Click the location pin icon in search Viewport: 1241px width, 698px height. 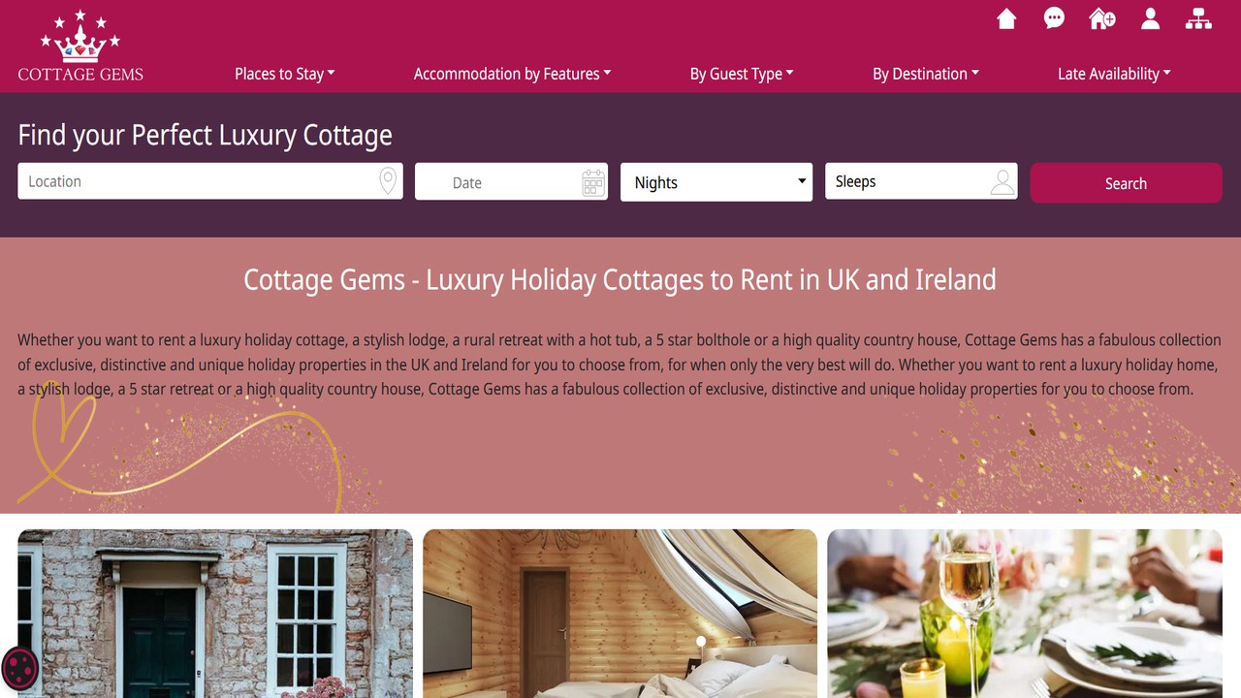[388, 181]
